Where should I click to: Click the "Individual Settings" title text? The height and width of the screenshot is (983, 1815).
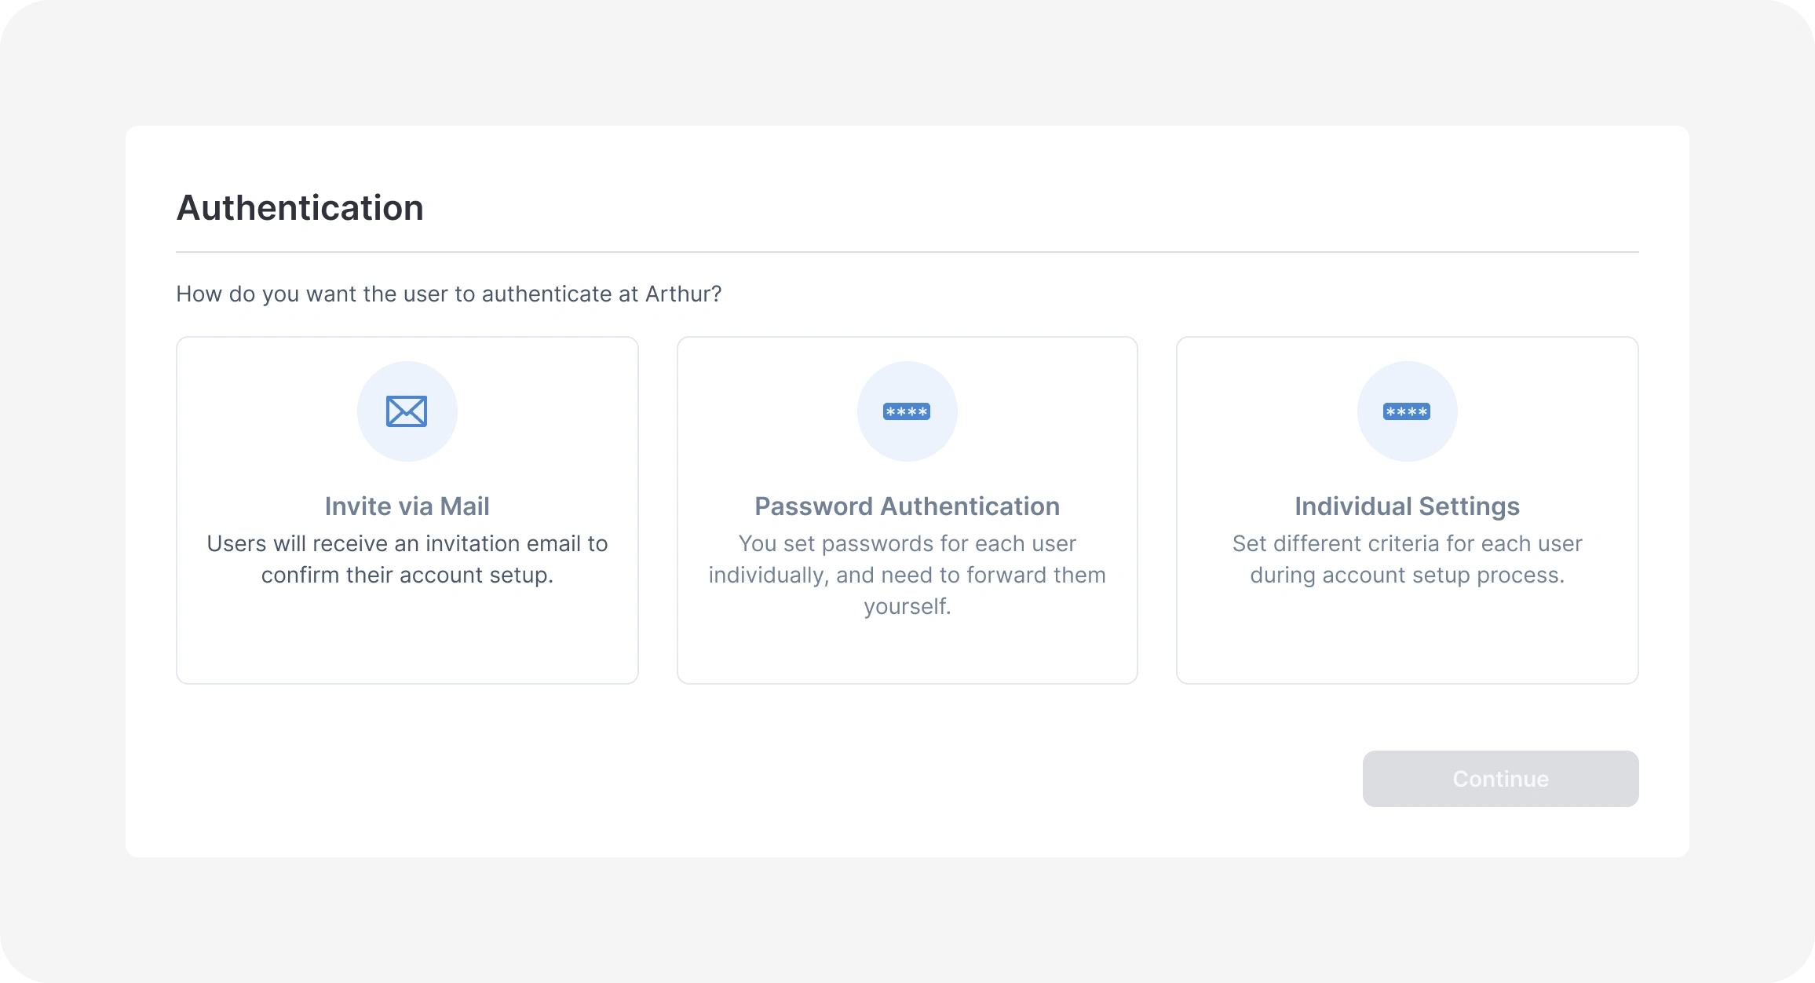(x=1407, y=506)
